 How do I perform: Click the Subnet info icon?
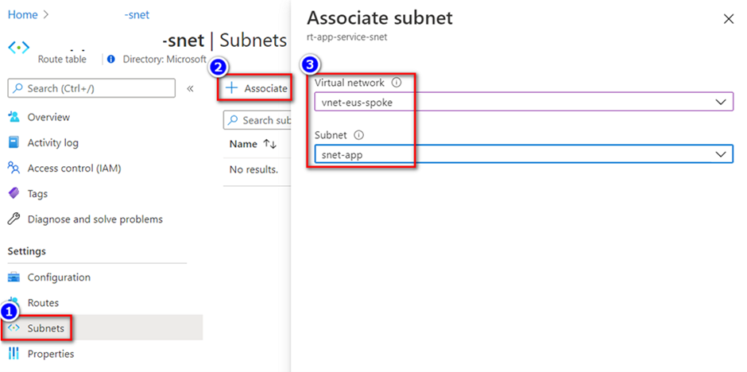click(358, 135)
